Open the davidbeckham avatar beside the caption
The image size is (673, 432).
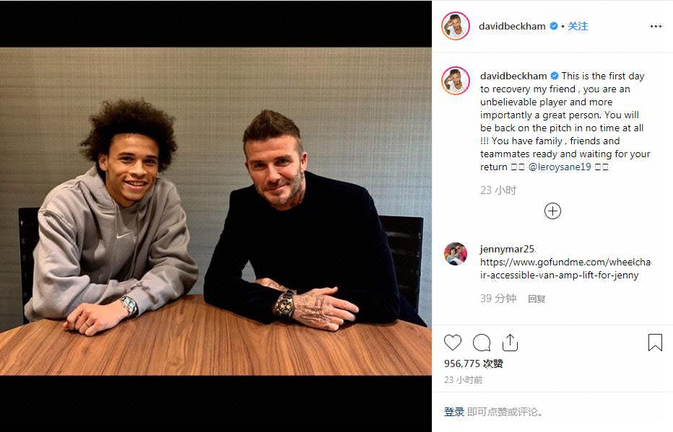[x=456, y=81]
